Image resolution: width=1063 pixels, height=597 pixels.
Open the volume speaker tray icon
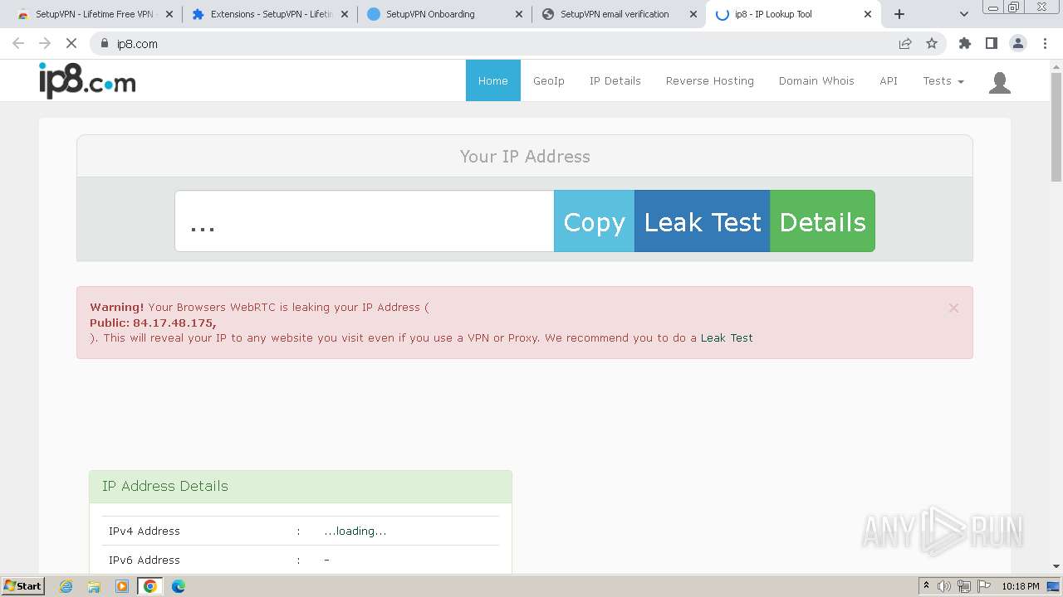(944, 586)
